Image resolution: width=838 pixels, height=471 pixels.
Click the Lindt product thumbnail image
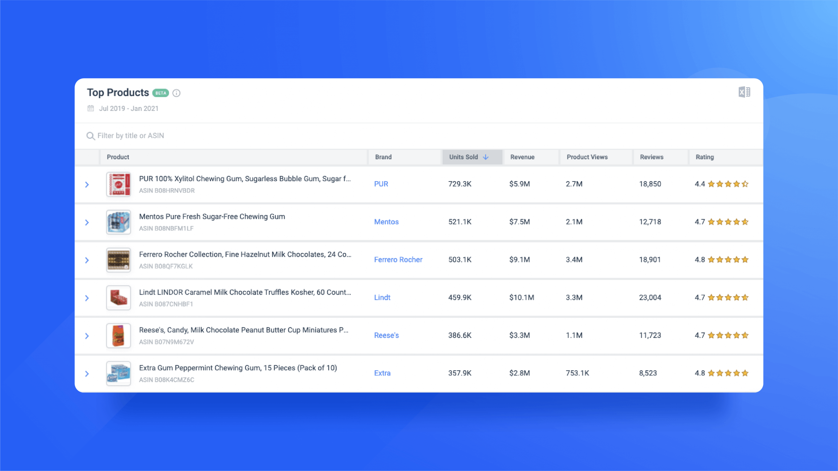coord(118,297)
